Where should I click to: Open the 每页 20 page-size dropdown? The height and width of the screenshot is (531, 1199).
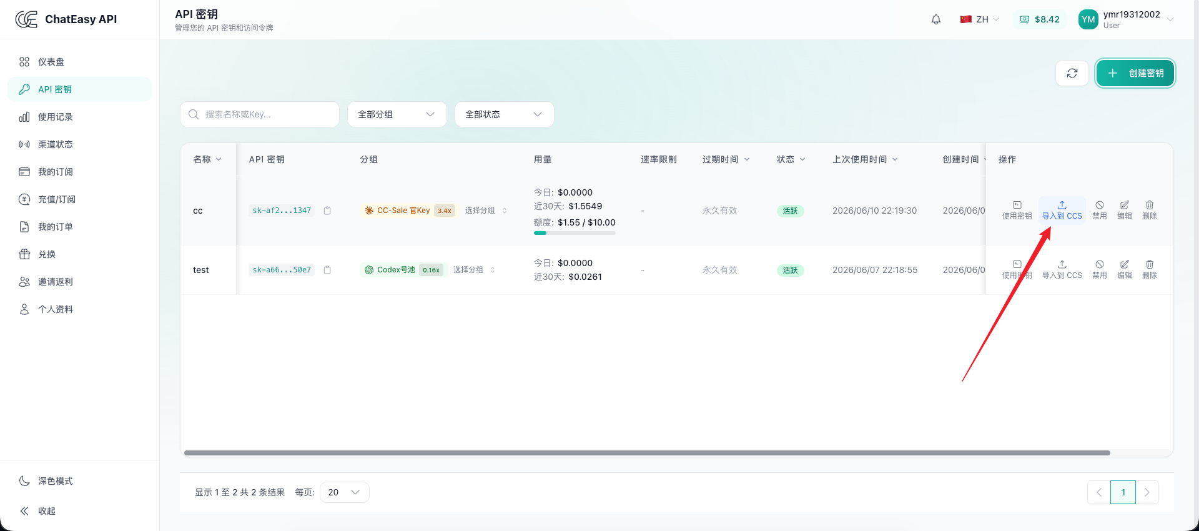click(x=345, y=492)
